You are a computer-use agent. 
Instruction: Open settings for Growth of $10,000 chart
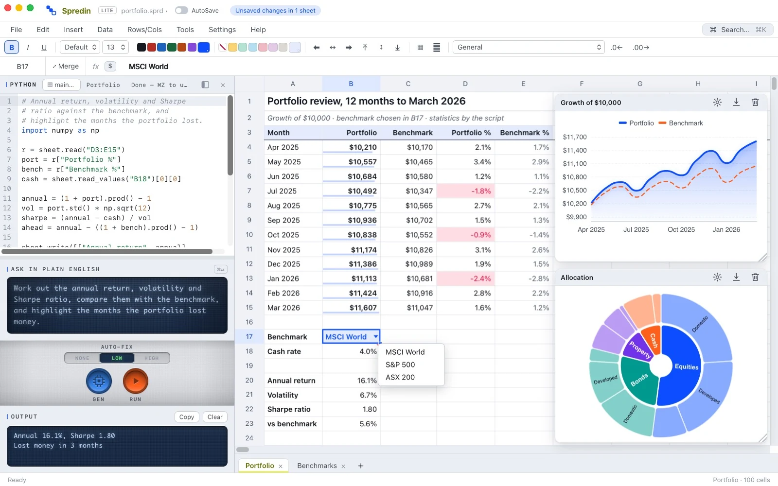[717, 102]
